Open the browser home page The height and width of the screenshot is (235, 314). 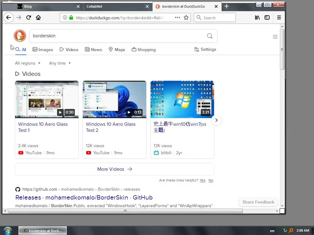[x=38, y=17]
